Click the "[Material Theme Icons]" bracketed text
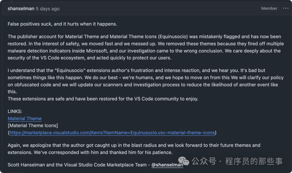Viewport: 292px width, 173px height. (x=33, y=126)
